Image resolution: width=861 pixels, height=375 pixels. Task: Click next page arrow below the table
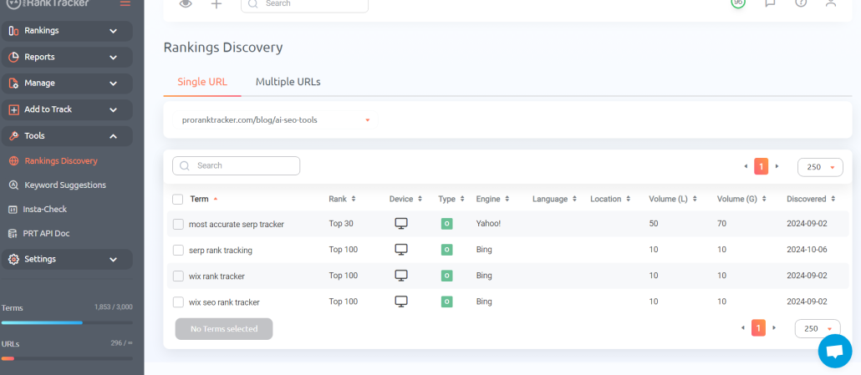coord(774,328)
